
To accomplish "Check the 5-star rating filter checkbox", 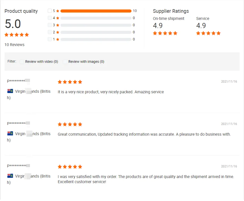I will point(50,11).
